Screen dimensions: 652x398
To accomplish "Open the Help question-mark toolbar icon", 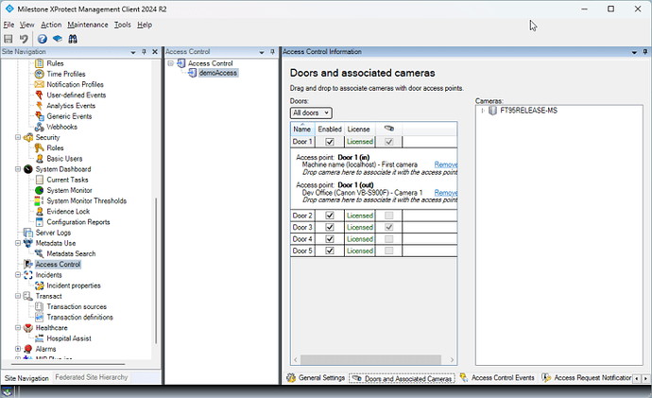I will click(42, 39).
